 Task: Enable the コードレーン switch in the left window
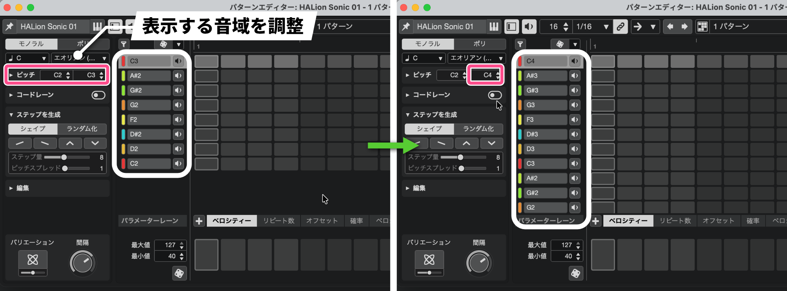click(x=99, y=95)
